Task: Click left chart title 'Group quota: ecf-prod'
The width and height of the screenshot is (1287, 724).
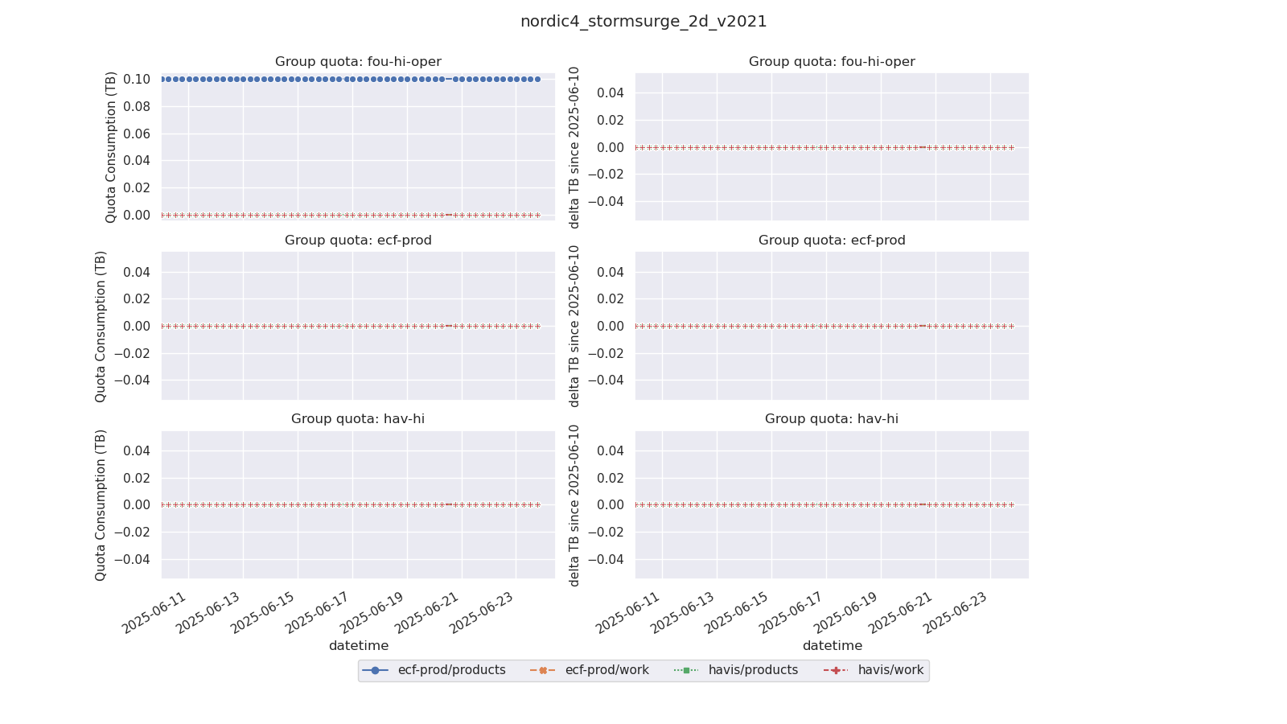Action: [358, 241]
